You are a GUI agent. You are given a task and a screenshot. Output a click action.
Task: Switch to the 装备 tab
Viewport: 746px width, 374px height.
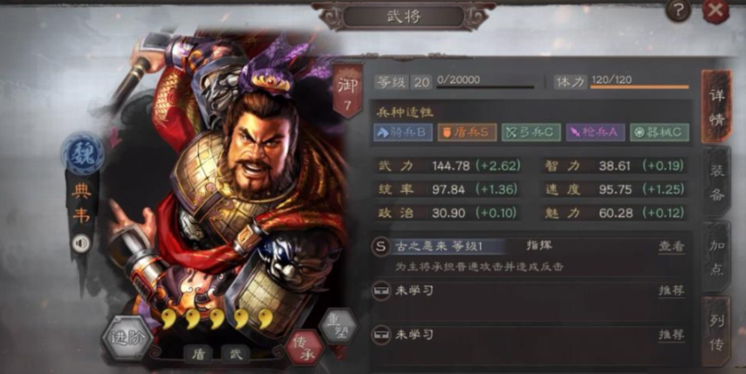pos(716,183)
